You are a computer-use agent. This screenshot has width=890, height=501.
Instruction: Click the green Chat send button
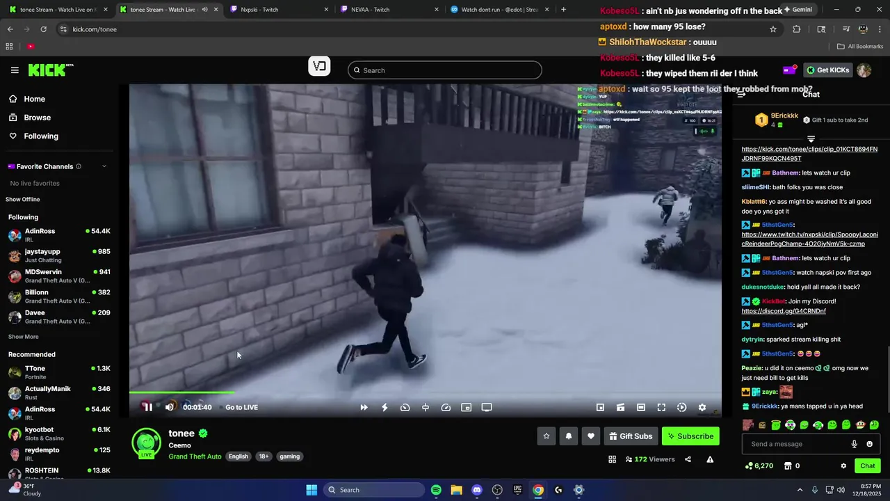click(868, 466)
